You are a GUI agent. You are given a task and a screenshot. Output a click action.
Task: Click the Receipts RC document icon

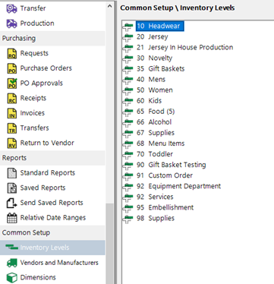coord(11,98)
